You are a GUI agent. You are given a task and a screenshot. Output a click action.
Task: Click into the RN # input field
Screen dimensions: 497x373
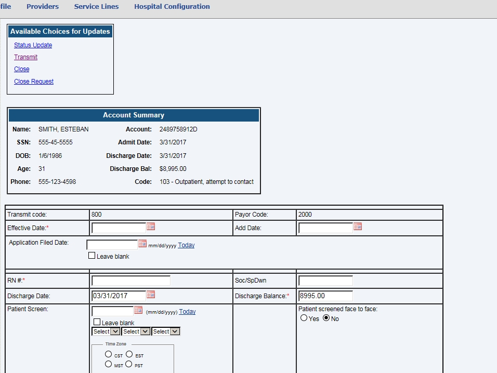(131, 281)
